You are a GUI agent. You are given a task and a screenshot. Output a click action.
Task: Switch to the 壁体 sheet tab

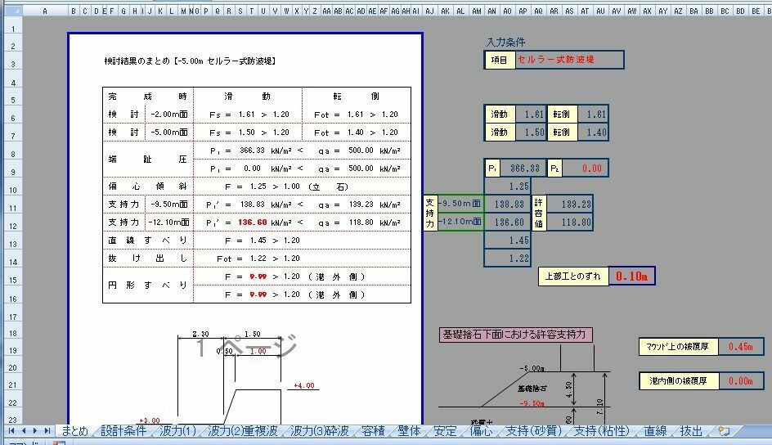[409, 431]
